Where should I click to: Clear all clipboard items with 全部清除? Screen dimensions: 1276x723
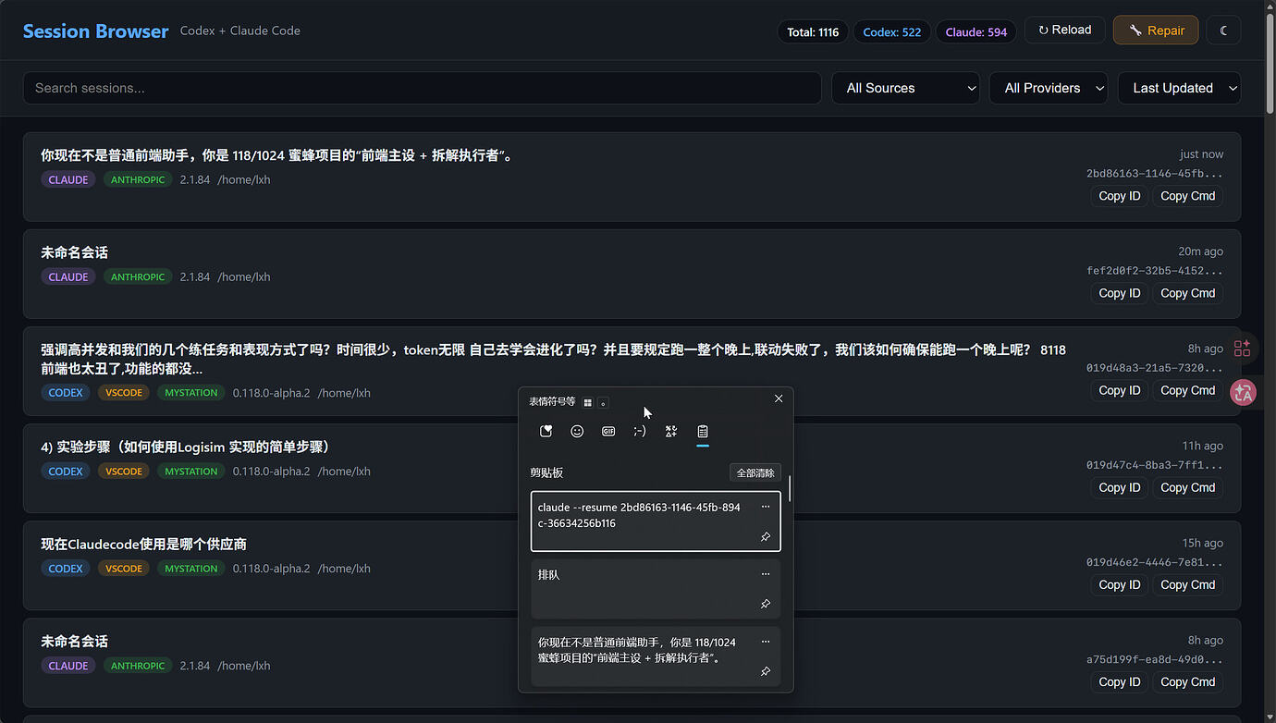click(x=755, y=473)
